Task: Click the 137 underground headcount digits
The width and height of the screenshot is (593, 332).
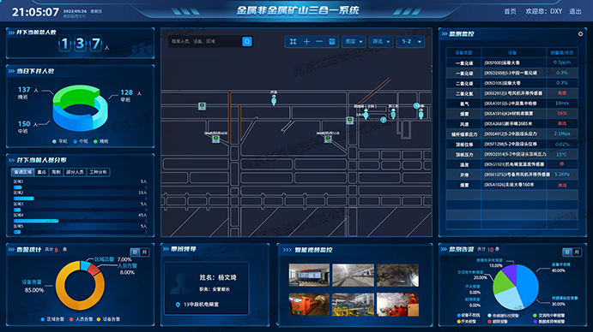Action: [x=80, y=44]
